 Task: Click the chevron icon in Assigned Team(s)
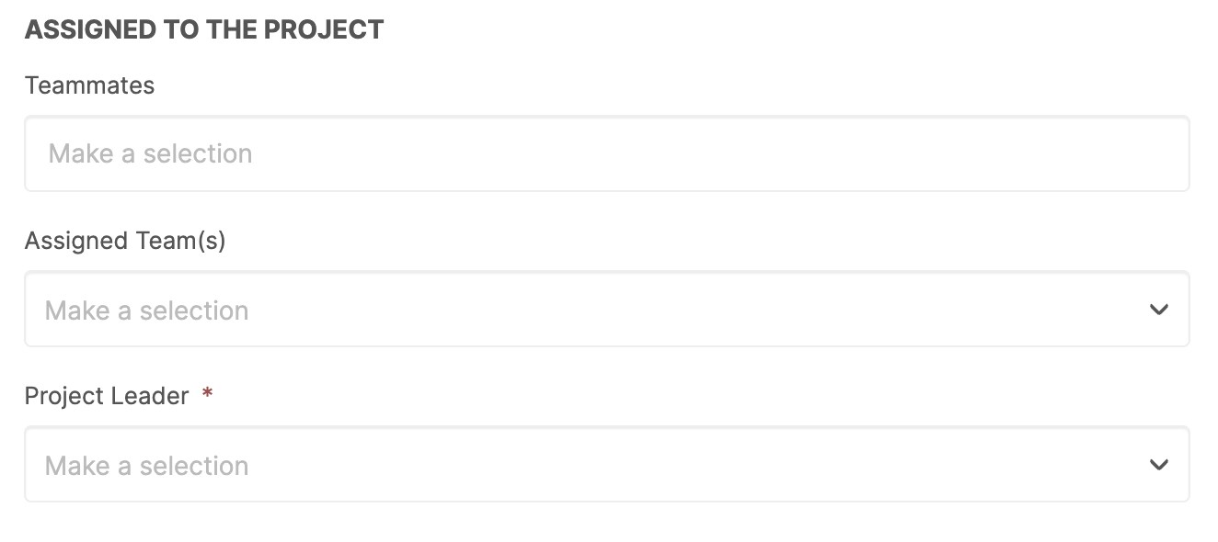(x=1158, y=310)
